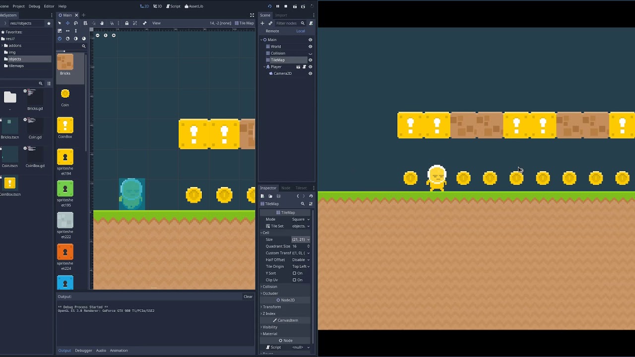
Task: Show the Local scene tree
Action: point(301,31)
